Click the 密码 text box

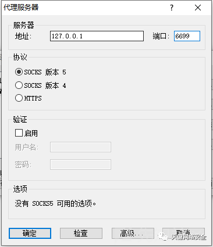tap(80, 164)
